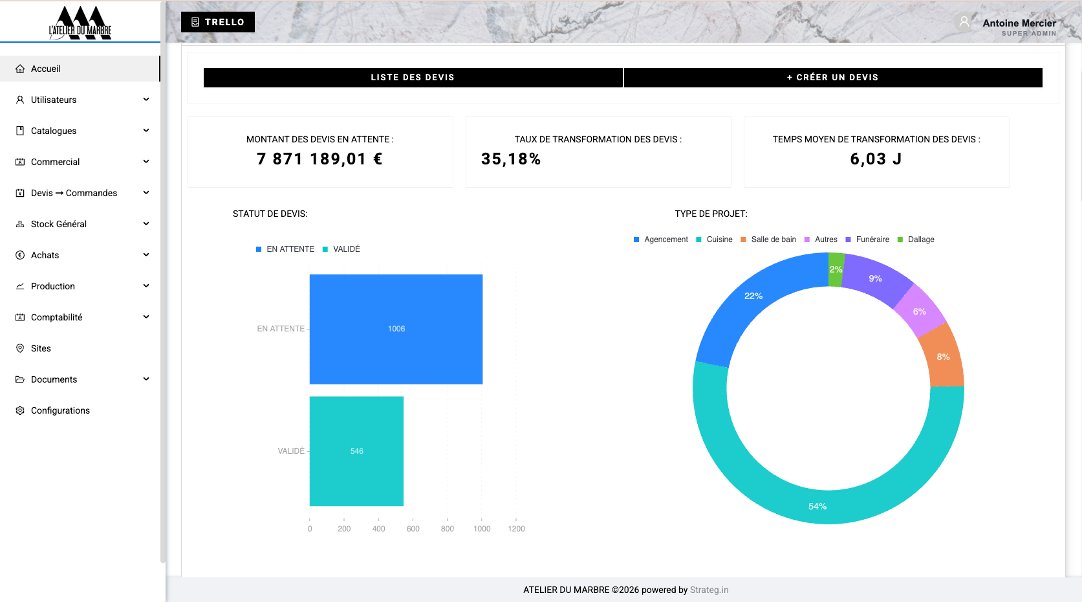Click the Documents folder icon
Screen dimensions: 1082x602
(20, 379)
